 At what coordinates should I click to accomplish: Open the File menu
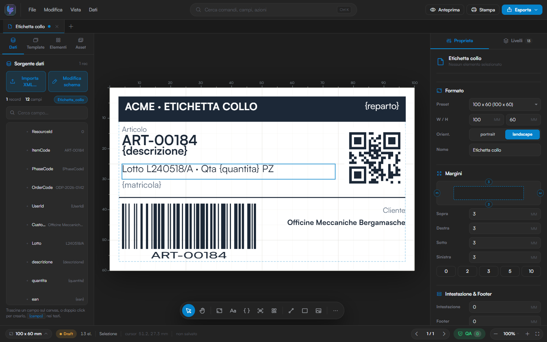coord(32,10)
